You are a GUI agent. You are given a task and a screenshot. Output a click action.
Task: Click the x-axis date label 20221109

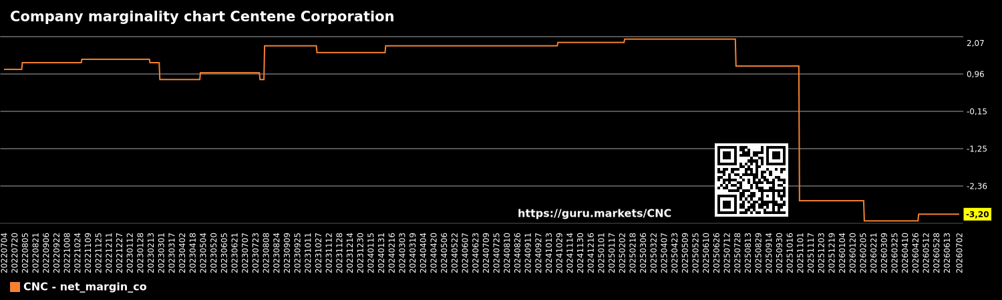coord(88,253)
